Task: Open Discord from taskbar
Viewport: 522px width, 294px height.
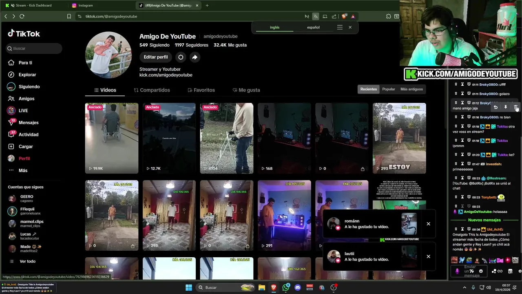Action: pos(297,287)
